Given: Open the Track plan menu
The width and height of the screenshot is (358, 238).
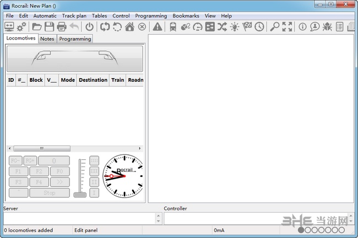Looking at the screenshot, I should pyautogui.click(x=74, y=16).
